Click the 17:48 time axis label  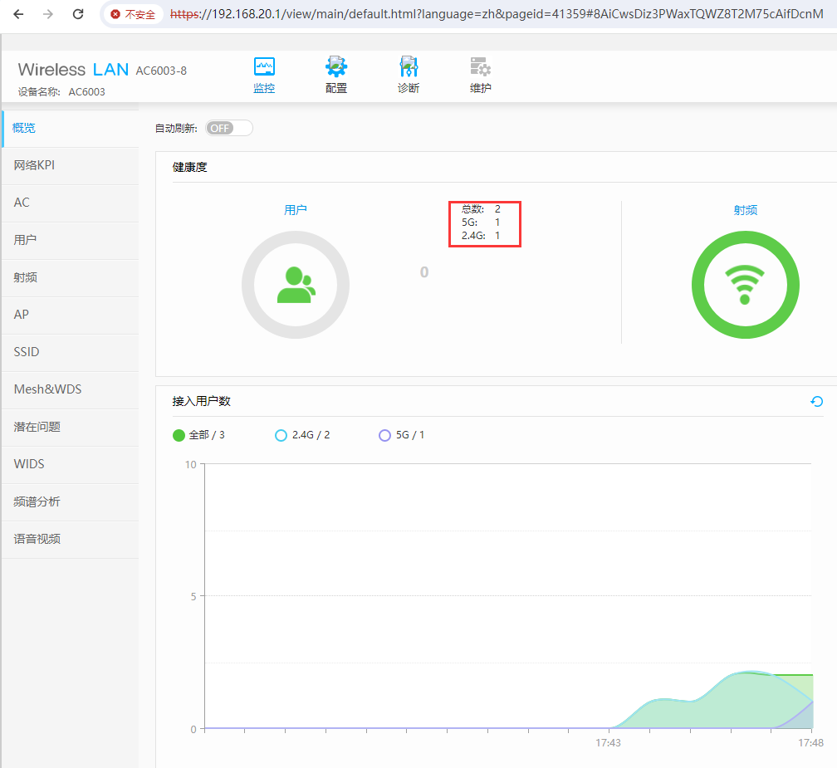click(x=810, y=743)
